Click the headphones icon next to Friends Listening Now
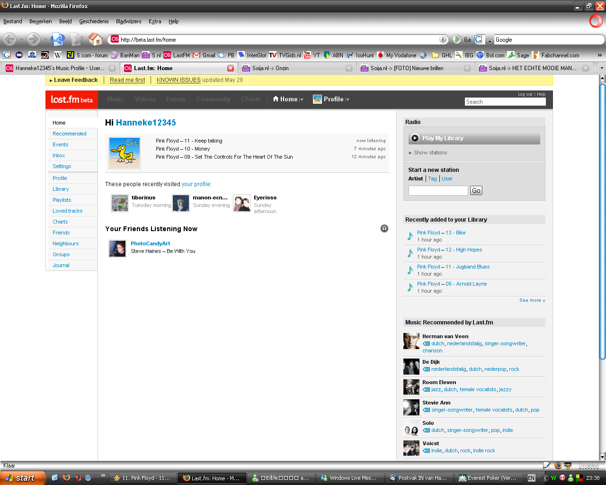Screen dimensions: 606x485 click(384, 228)
